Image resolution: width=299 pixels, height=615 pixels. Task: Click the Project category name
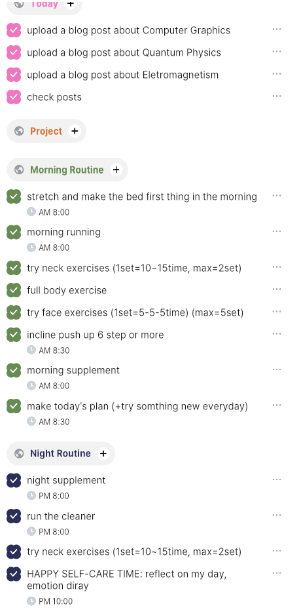click(46, 131)
